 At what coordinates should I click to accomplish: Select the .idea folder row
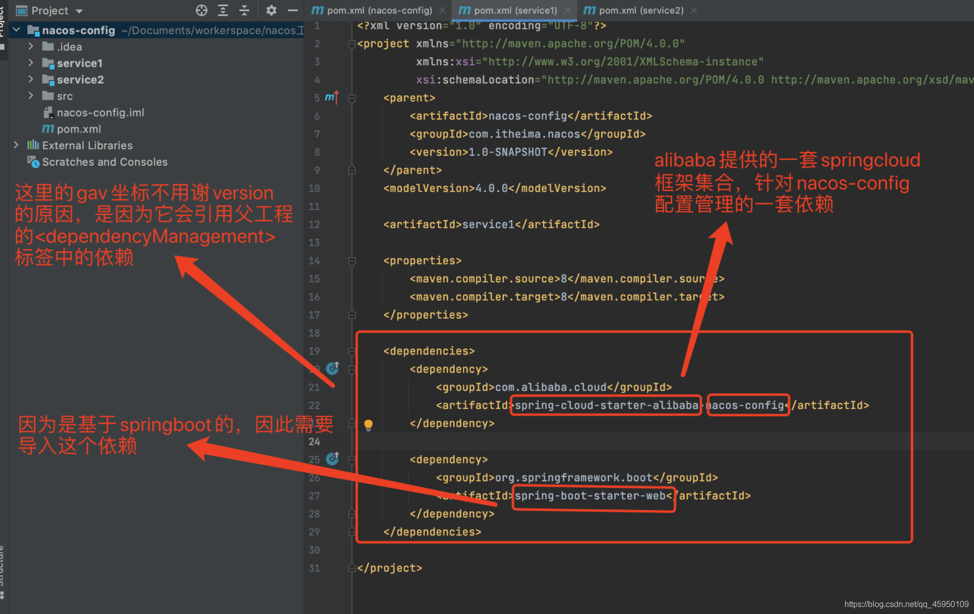pos(69,46)
